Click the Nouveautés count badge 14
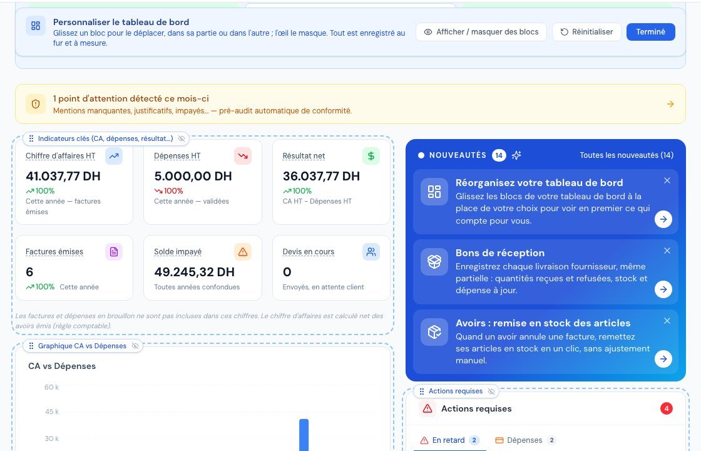The height and width of the screenshot is (451, 701). 499,155
